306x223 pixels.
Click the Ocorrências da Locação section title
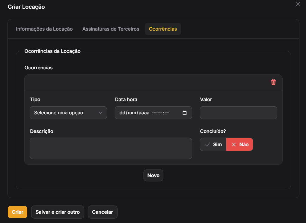[52, 51]
